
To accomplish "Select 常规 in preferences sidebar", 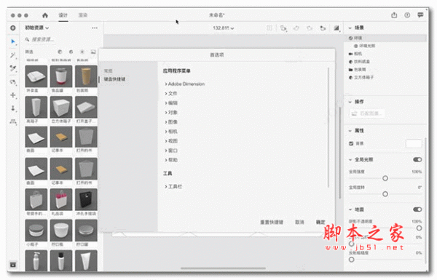I will [108, 71].
